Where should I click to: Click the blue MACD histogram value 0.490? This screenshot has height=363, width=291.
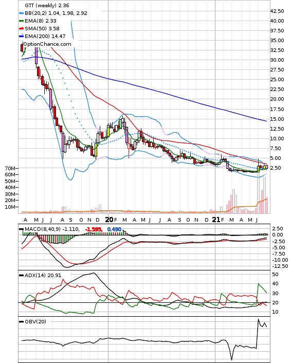click(114, 229)
